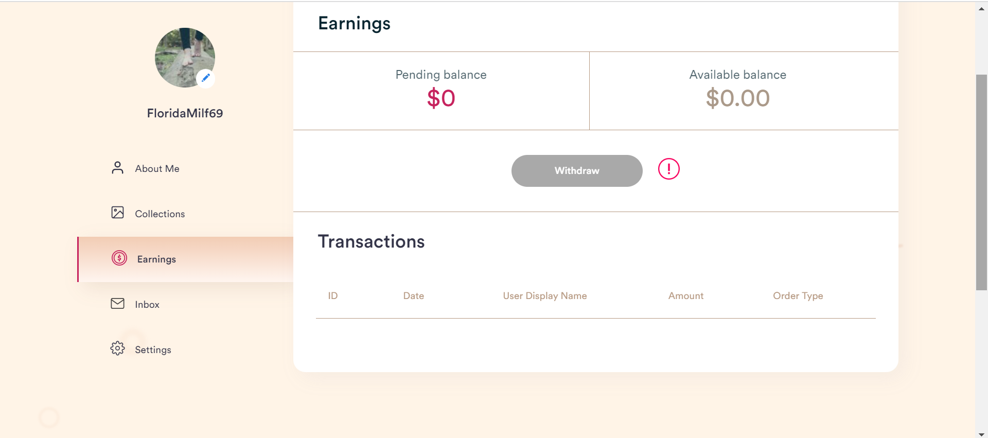The width and height of the screenshot is (988, 438).
Task: Click the Settings gear icon
Action: [x=117, y=348]
